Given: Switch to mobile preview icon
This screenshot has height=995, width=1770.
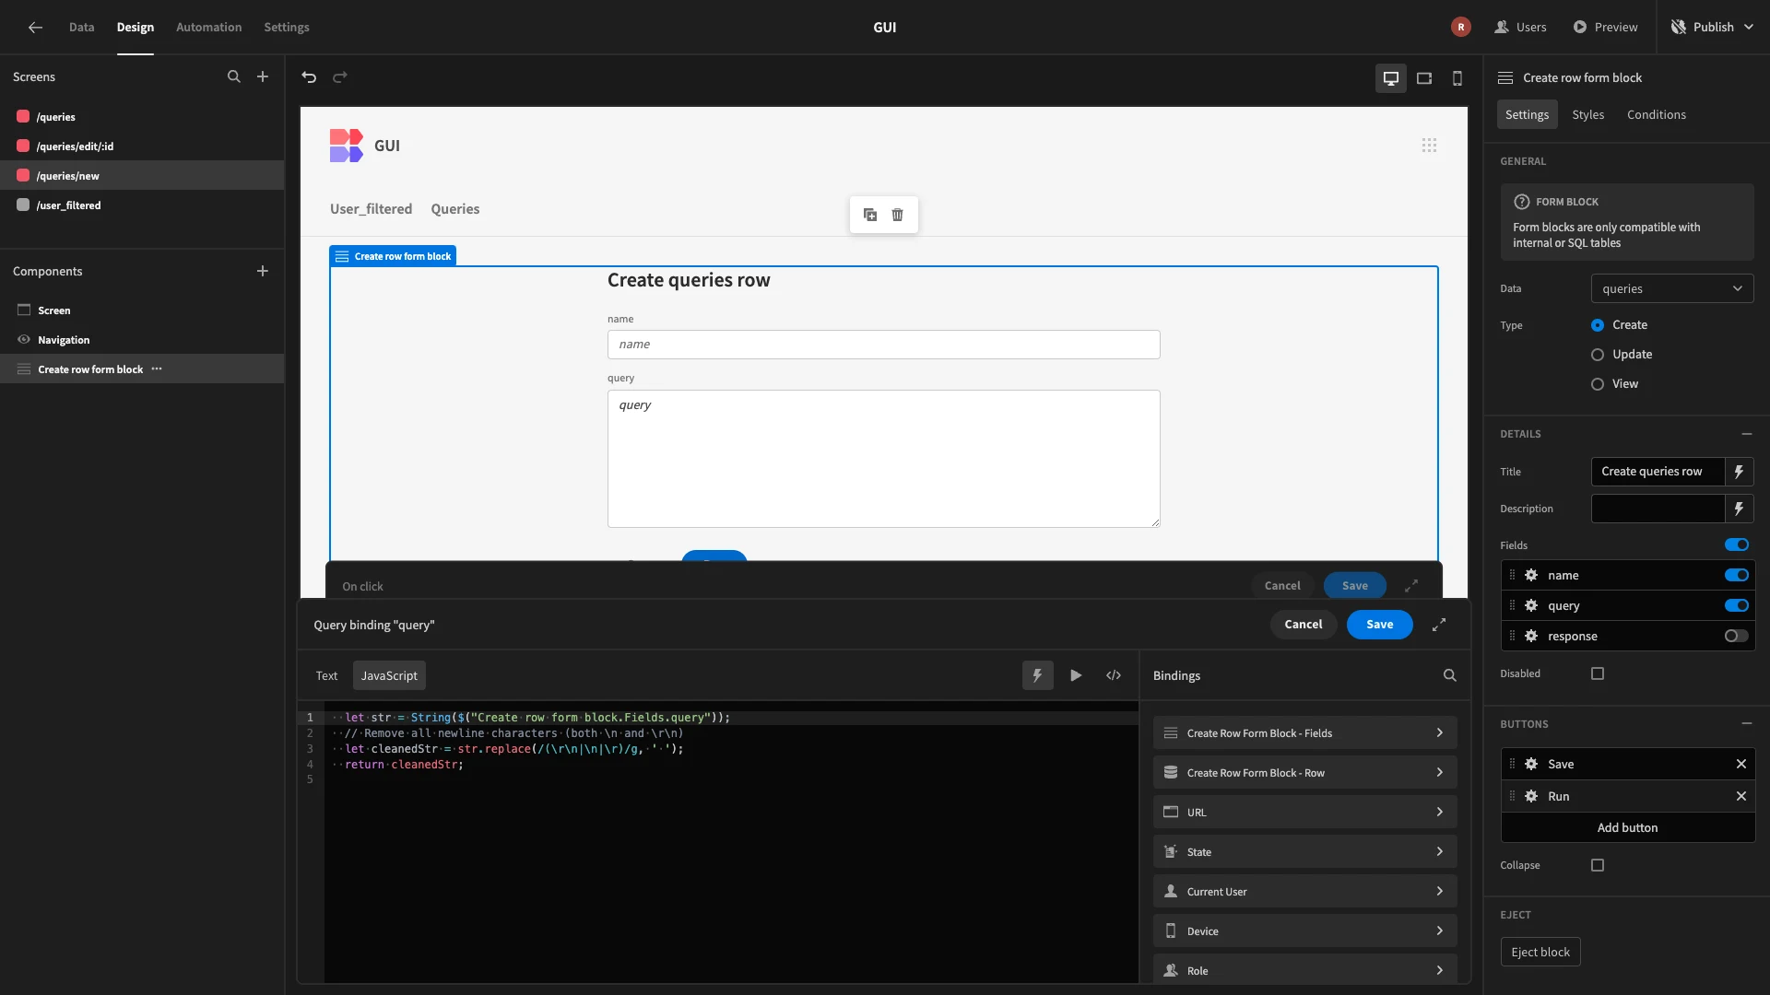Looking at the screenshot, I should click(x=1457, y=78).
